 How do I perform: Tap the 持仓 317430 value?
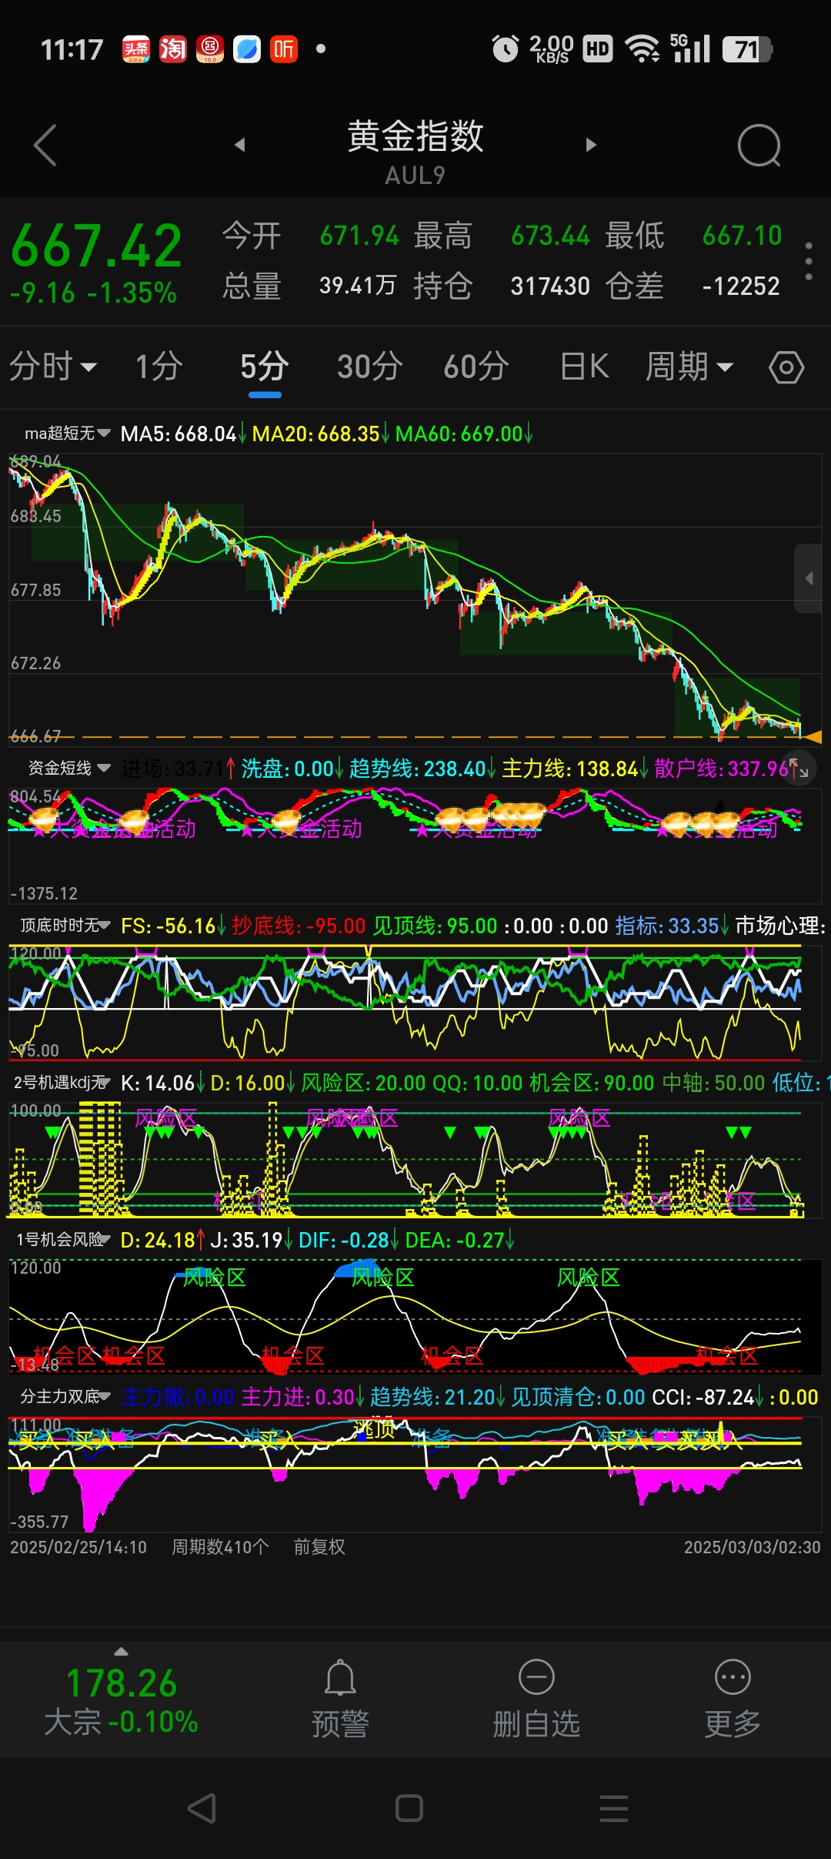550,286
